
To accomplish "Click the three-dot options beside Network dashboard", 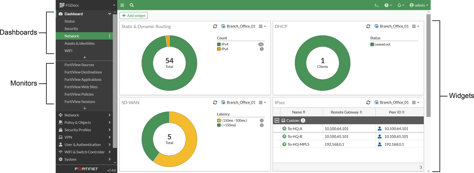I will 109,36.
